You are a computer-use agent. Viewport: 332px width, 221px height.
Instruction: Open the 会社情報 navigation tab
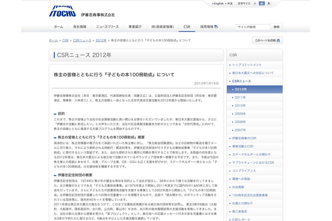[79, 27]
